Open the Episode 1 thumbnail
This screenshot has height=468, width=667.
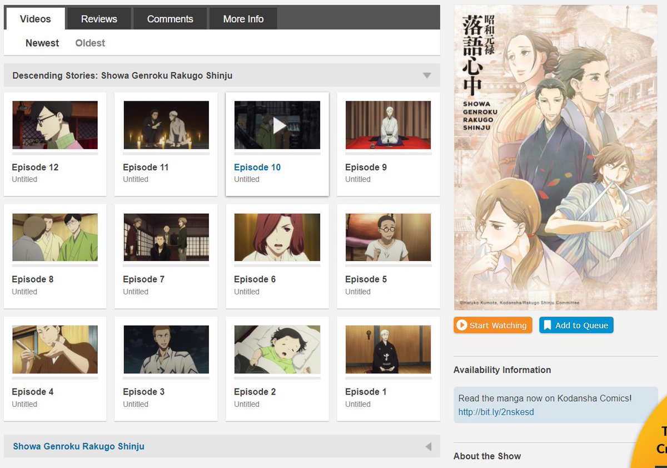pos(388,349)
